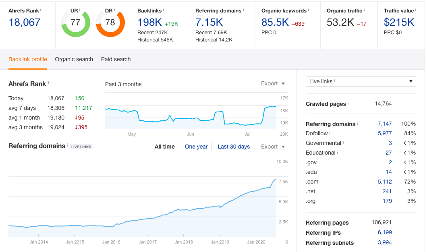The width and height of the screenshot is (427, 252).
Task: Click the 5,112 .com domains link
Action: tap(384, 182)
